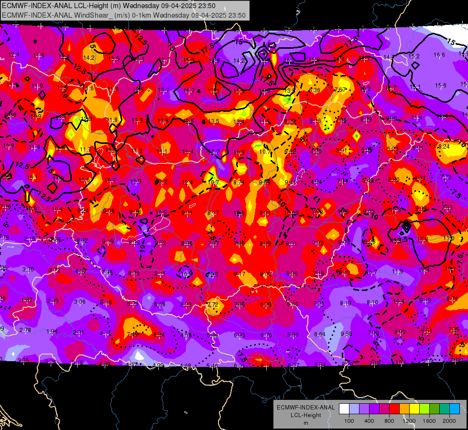Click the grid value 8.74
Viewport: 468px width, 430px height.
coord(239,183)
